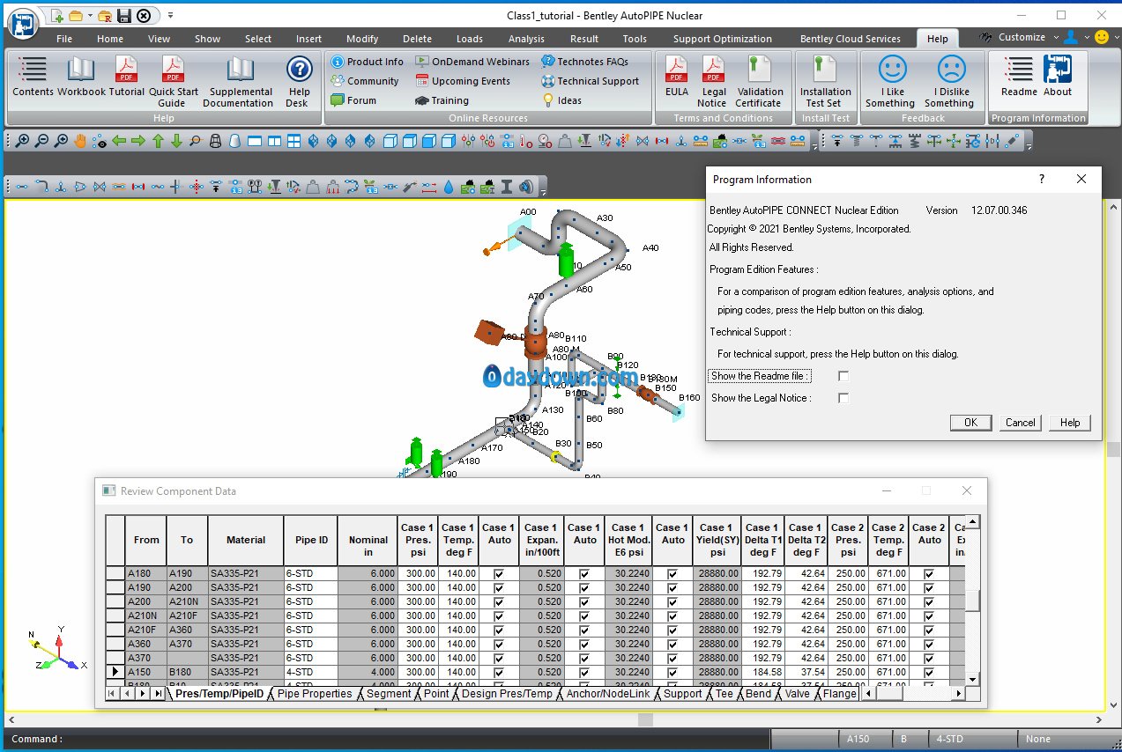Image resolution: width=1122 pixels, height=752 pixels.
Task: Toggle first Case 1 Auto checkbox in row A360
Action: pyautogui.click(x=499, y=644)
